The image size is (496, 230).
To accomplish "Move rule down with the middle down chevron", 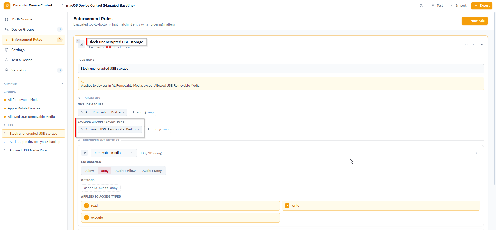I will [x=474, y=44].
